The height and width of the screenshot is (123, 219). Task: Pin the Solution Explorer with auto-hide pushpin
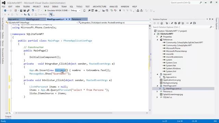[x=210, y=19]
